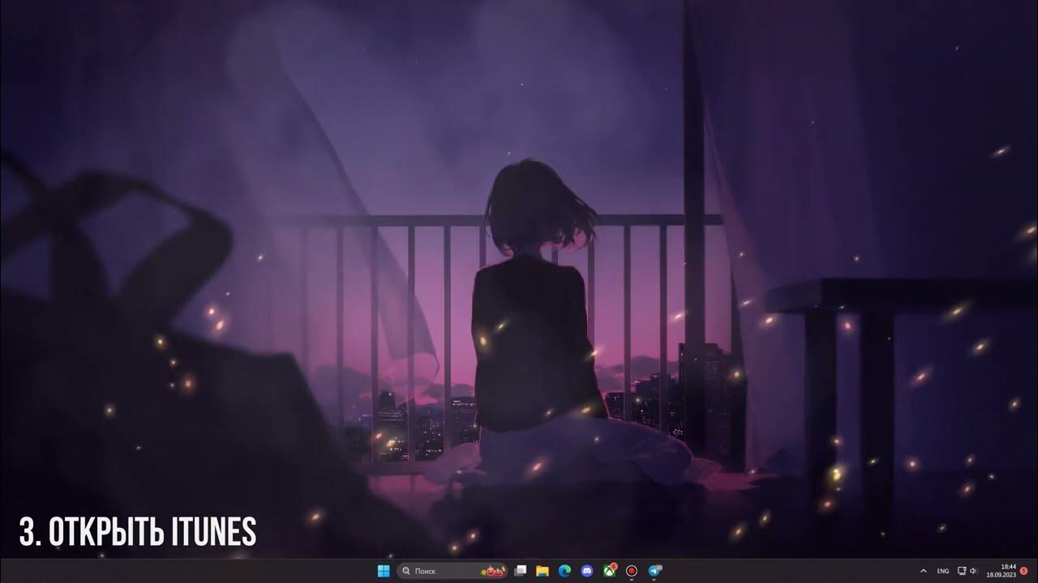This screenshot has width=1038, height=583.
Task: Switch the ENG input language
Action: pyautogui.click(x=943, y=571)
